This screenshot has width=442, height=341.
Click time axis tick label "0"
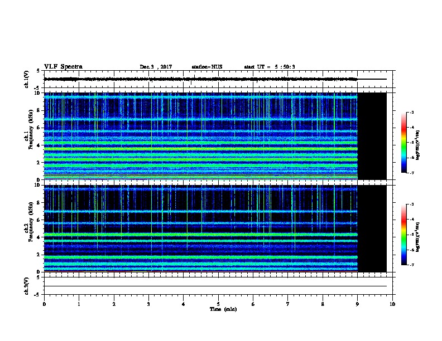44,304
